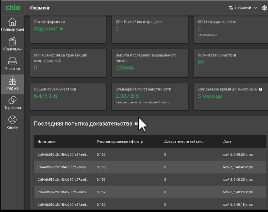The height and width of the screenshot is (212, 268).
Task: Click the challenge hash dated 5:48:55
Action: pos(63,154)
